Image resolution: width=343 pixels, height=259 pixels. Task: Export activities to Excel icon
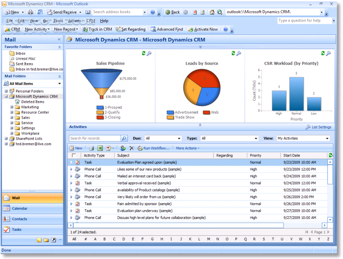(x=100, y=148)
